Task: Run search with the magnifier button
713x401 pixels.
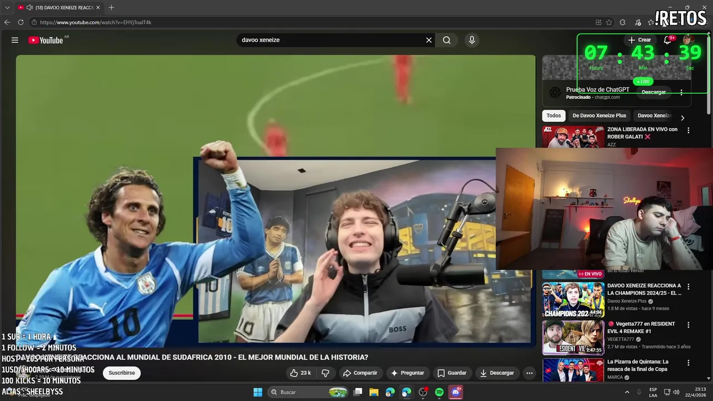Action: click(447, 40)
